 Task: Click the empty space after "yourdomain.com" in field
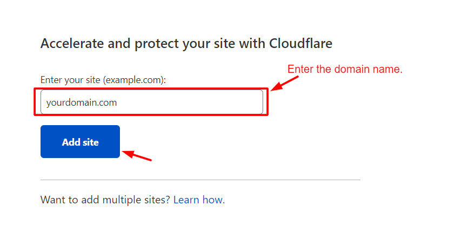(205, 102)
